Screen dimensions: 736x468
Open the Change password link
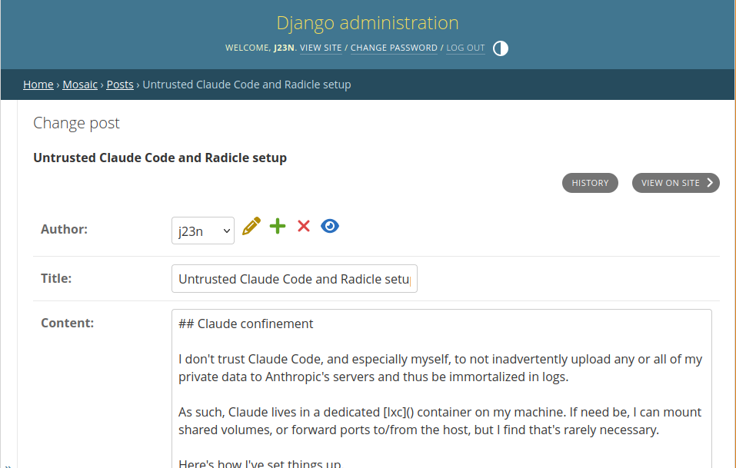pyautogui.click(x=394, y=48)
